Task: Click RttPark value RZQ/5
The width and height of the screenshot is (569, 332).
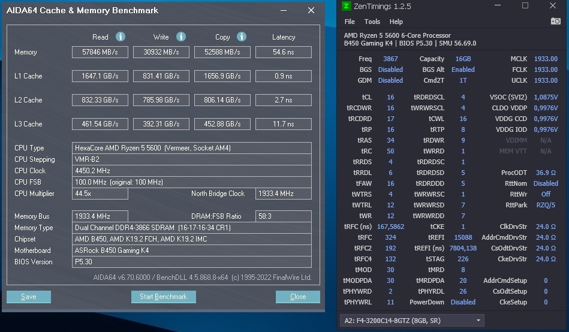Action: [x=546, y=205]
